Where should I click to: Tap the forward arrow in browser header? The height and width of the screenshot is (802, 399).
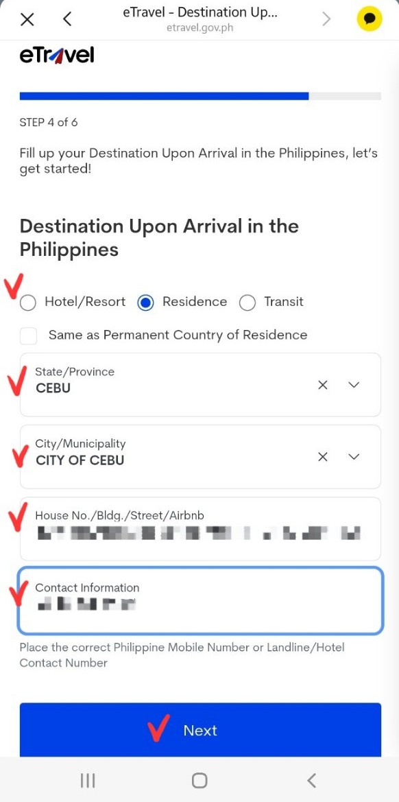click(x=326, y=19)
